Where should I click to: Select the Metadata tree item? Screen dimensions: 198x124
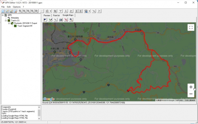coord(15,18)
